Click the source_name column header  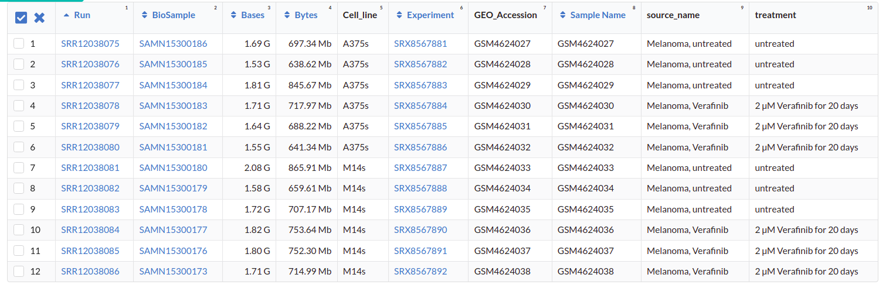click(673, 15)
